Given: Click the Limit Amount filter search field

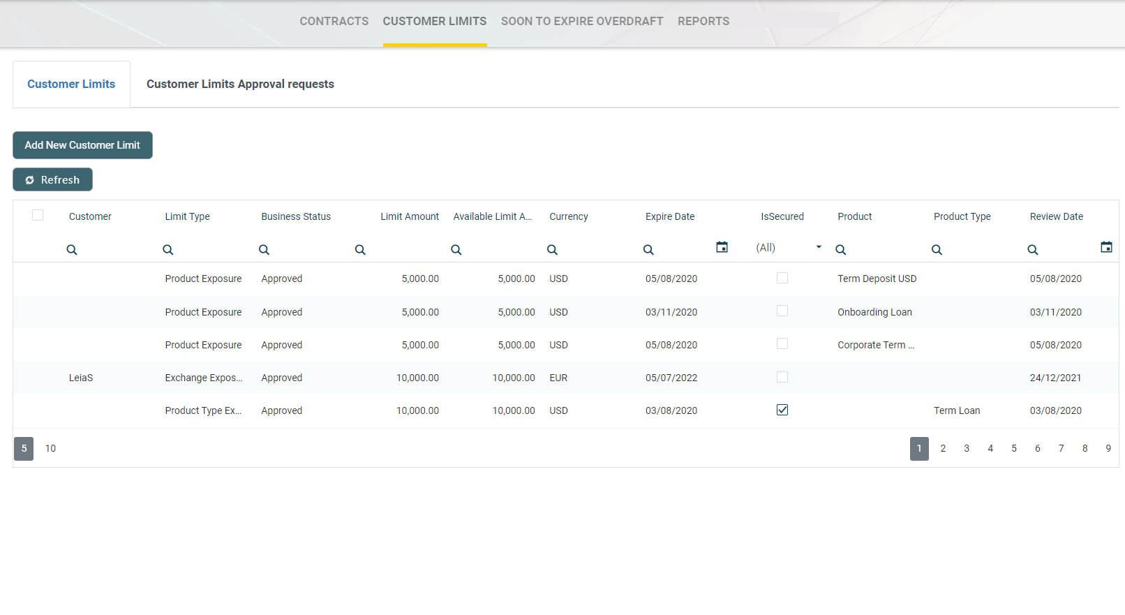Looking at the screenshot, I should pos(401,250).
